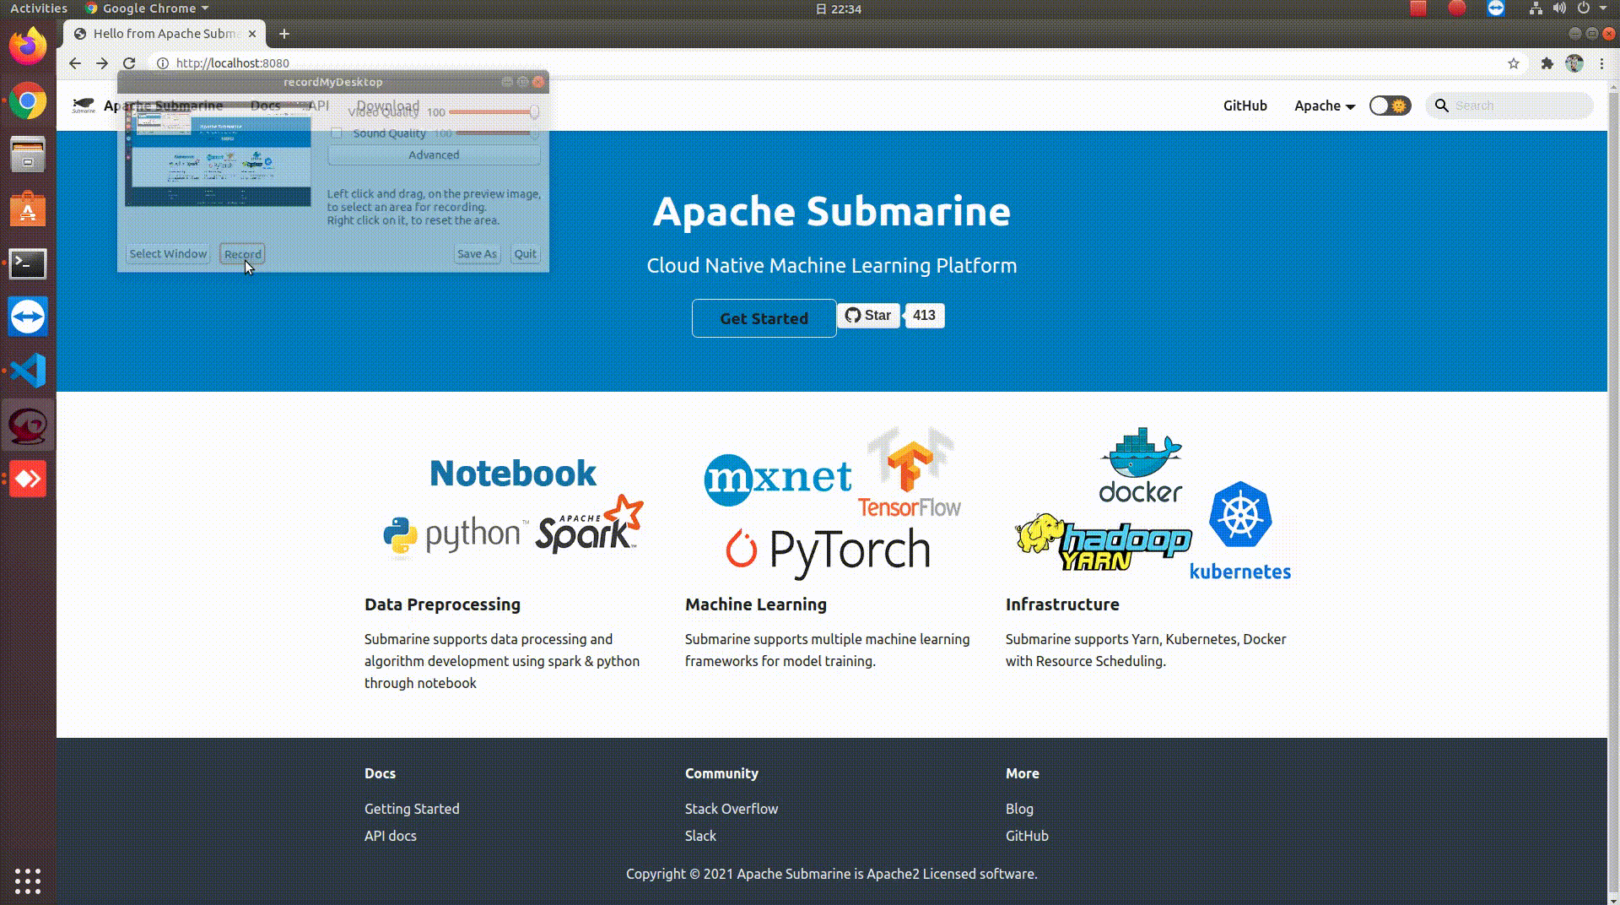Select the GitHub octocat Star icon
Image resolution: width=1620 pixels, height=905 pixels.
coord(853,315)
